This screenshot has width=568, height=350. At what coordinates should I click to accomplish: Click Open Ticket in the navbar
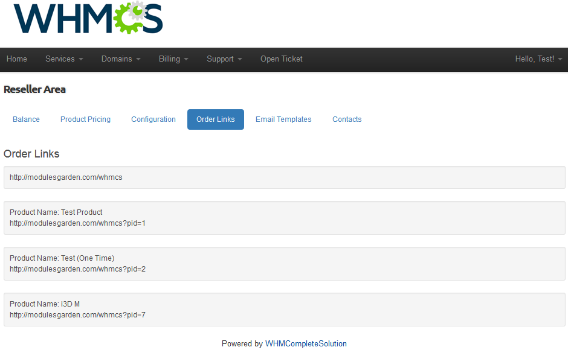click(x=281, y=59)
